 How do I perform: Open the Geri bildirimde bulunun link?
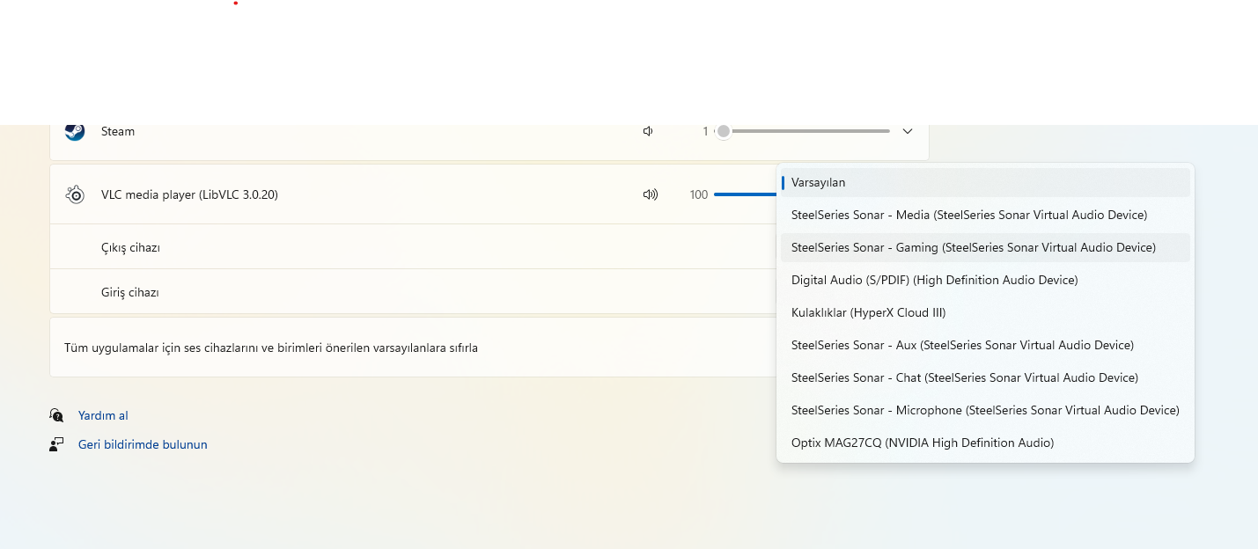[143, 444]
